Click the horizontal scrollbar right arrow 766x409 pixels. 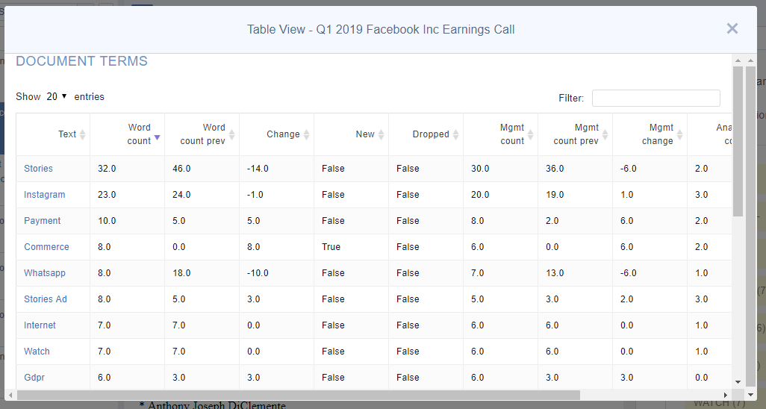coord(726,395)
